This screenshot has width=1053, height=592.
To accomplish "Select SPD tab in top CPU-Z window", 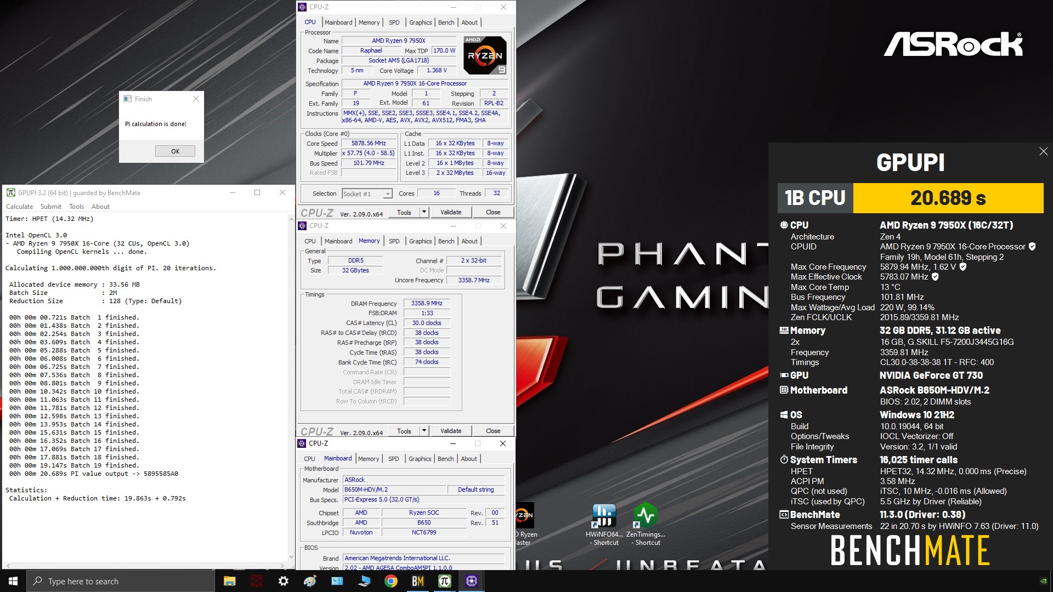I will [x=394, y=22].
